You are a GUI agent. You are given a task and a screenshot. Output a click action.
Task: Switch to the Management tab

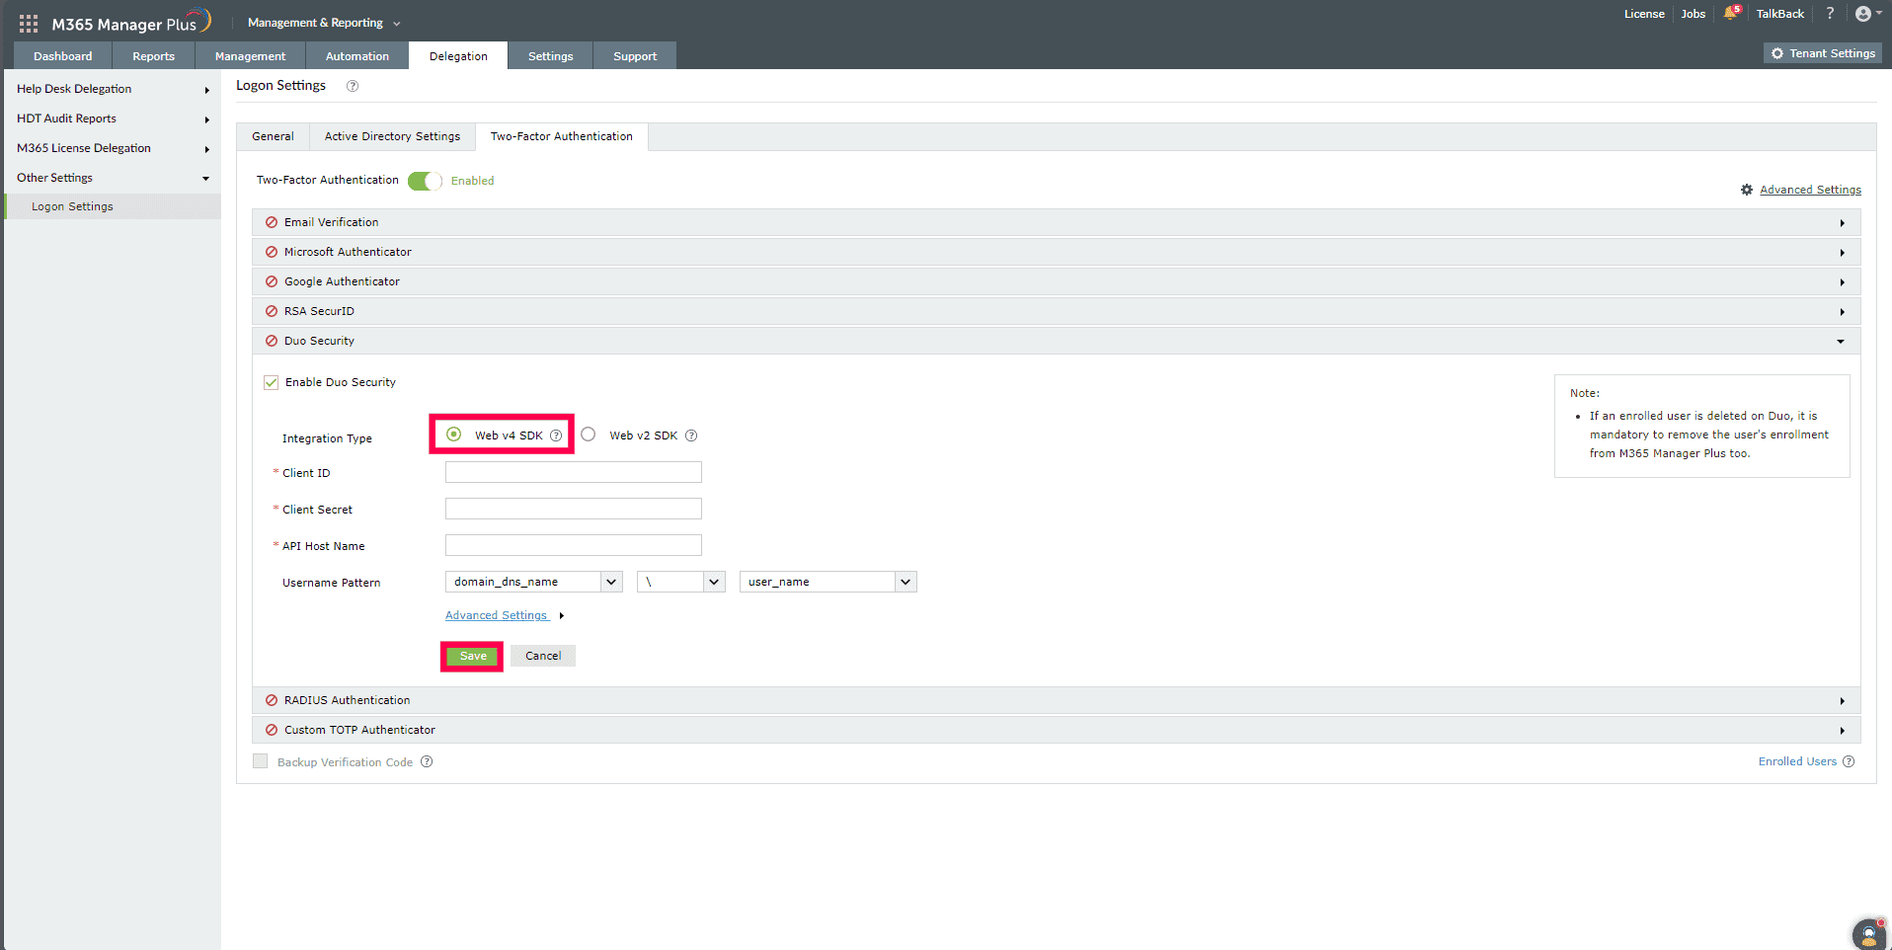251,56
